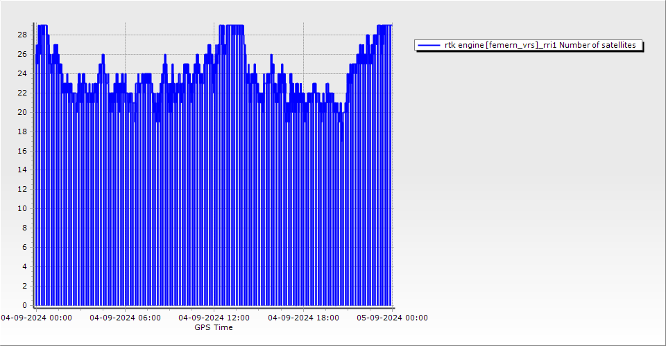
Task: Click the y-axis tick label 26
Action: coord(22,54)
